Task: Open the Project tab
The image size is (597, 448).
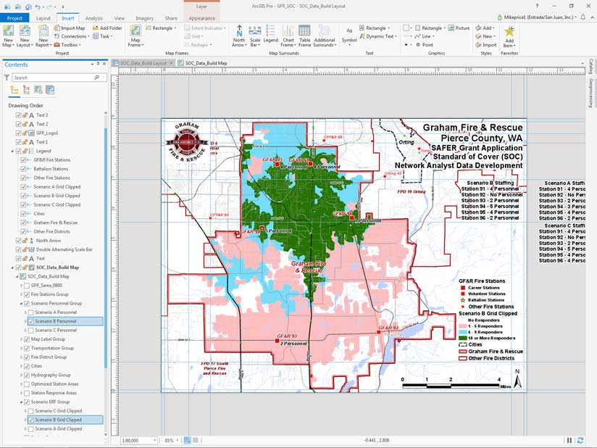Action: (x=14, y=18)
